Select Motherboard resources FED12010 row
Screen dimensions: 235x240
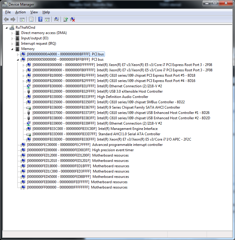pyautogui.click(x=78, y=161)
